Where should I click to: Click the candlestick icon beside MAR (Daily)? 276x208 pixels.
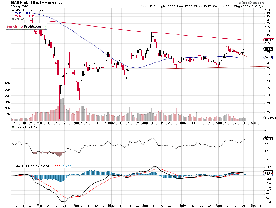pyautogui.click(x=13, y=10)
